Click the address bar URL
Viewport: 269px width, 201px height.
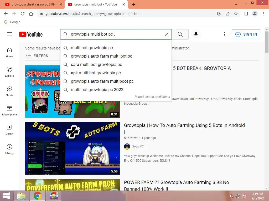(x=94, y=14)
